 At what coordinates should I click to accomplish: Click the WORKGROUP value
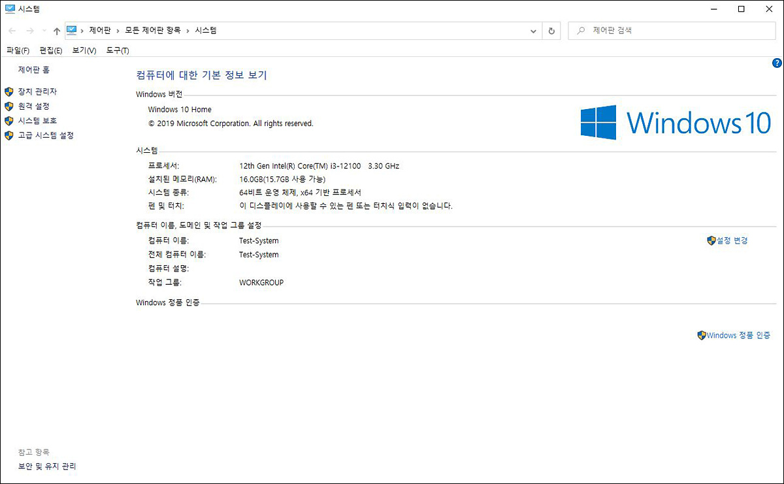click(x=261, y=283)
